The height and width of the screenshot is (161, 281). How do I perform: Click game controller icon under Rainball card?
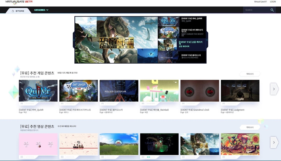pos(143,104)
